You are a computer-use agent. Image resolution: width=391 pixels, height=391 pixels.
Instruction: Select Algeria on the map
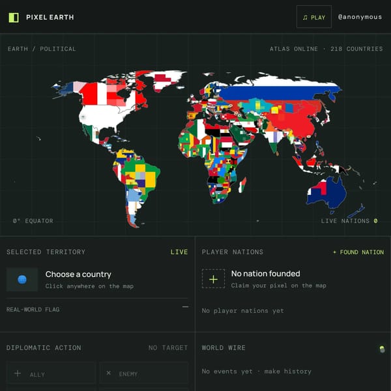(x=198, y=130)
